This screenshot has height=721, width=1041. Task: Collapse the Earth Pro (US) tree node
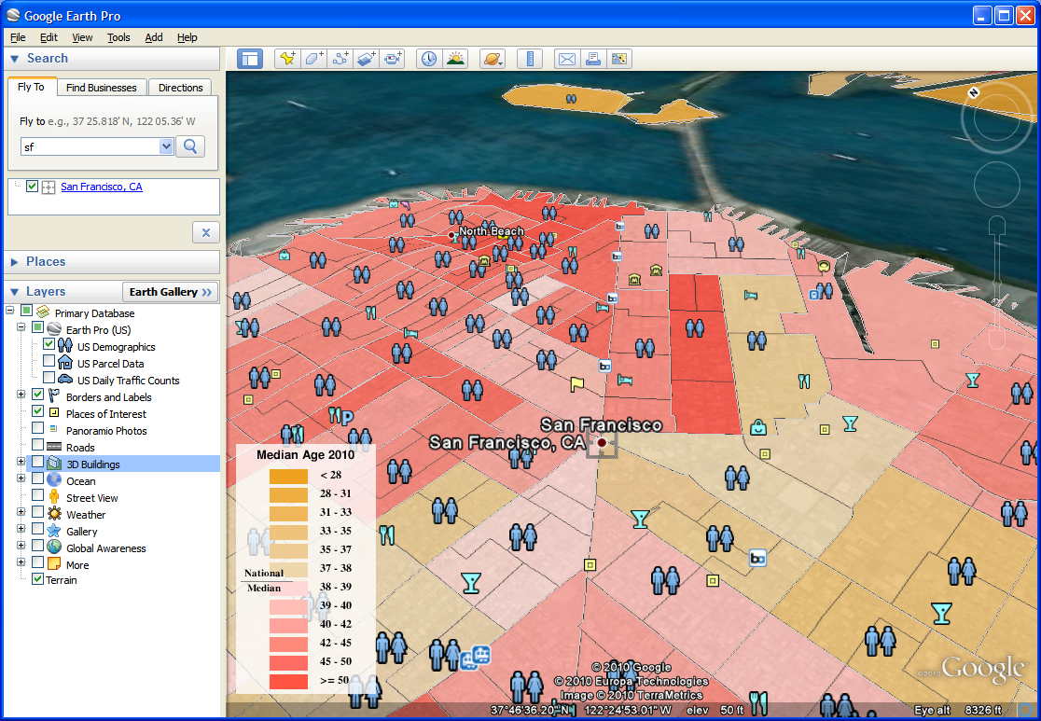(21, 327)
